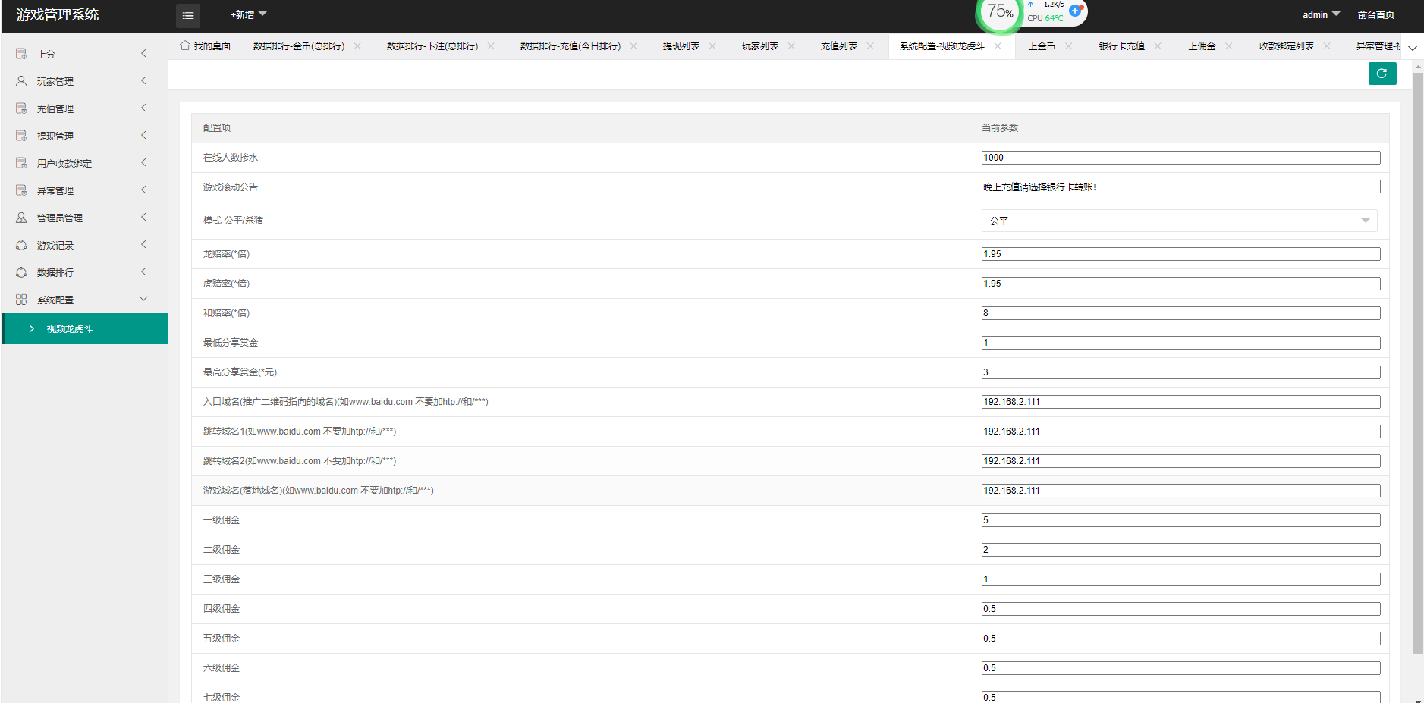Click the 系统配置 grid icon
The width and height of the screenshot is (1424, 703).
pos(21,300)
